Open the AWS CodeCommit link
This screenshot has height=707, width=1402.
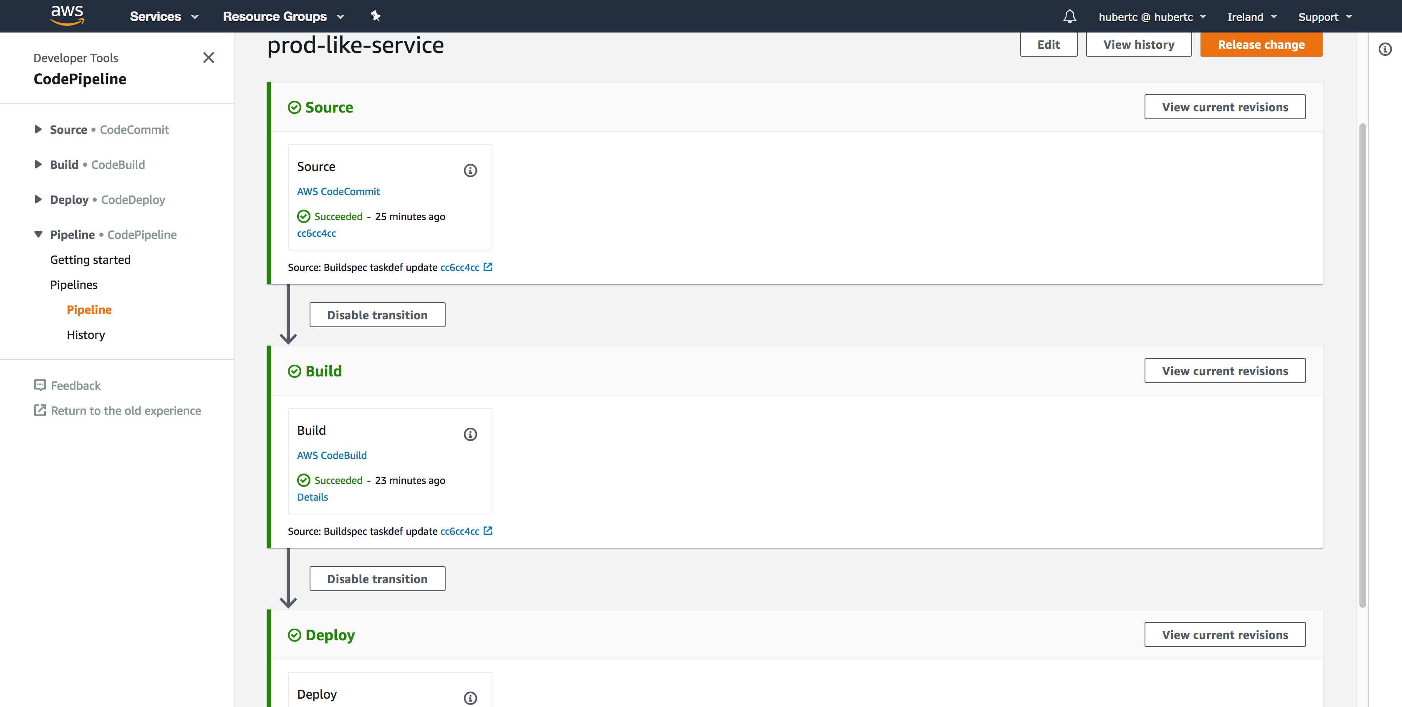tap(338, 191)
